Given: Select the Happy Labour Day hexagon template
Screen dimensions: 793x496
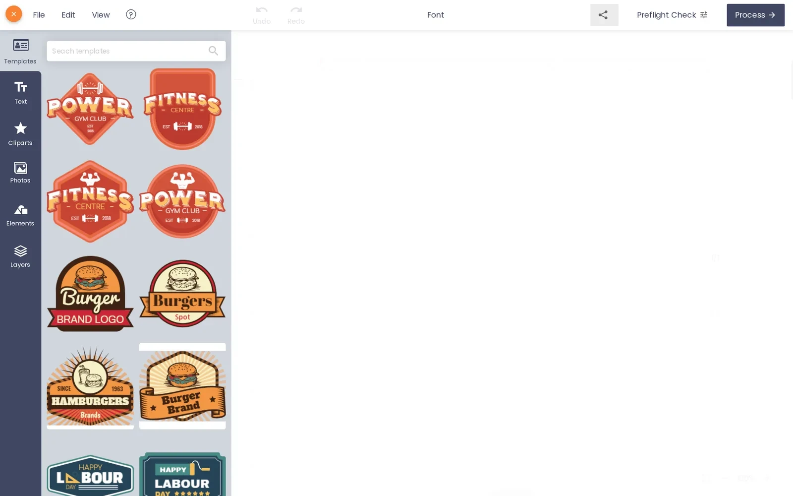Looking at the screenshot, I should pos(90,475).
